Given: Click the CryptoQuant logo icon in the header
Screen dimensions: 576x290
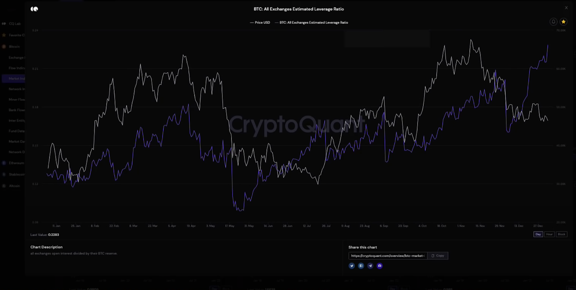Looking at the screenshot, I should coord(34,9).
